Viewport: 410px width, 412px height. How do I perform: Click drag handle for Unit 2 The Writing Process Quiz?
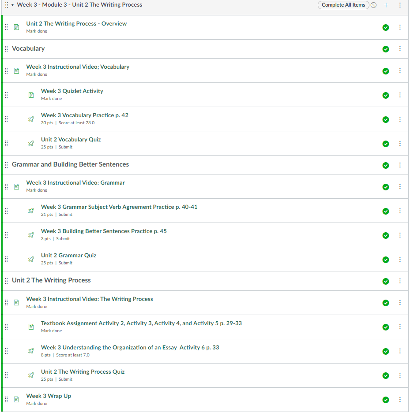coord(6,375)
